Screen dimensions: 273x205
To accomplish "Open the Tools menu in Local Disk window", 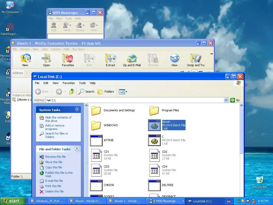I will point(82,83).
